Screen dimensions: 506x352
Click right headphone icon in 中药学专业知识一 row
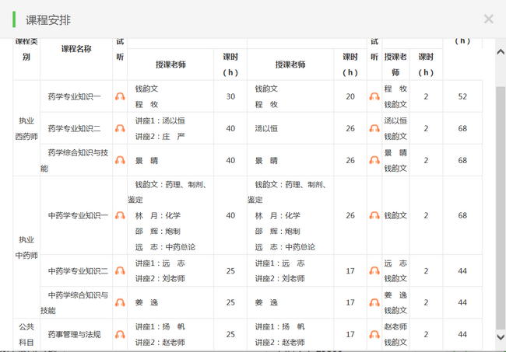[374, 215]
